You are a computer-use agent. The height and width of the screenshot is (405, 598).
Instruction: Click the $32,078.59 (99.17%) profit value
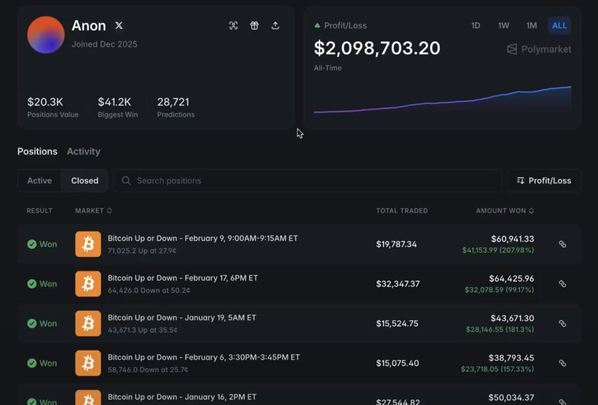click(x=499, y=290)
